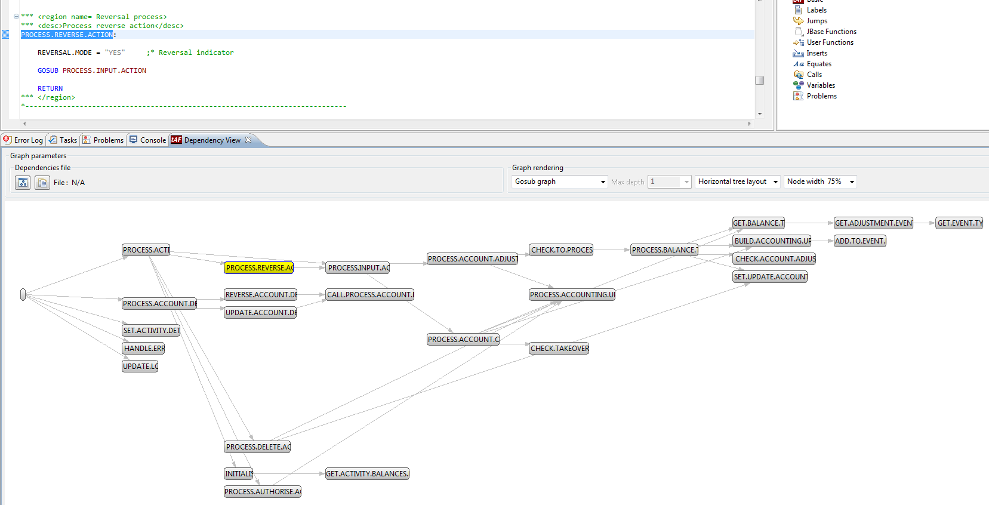
Task: Click the Variables icon in outline list
Action: [798, 85]
